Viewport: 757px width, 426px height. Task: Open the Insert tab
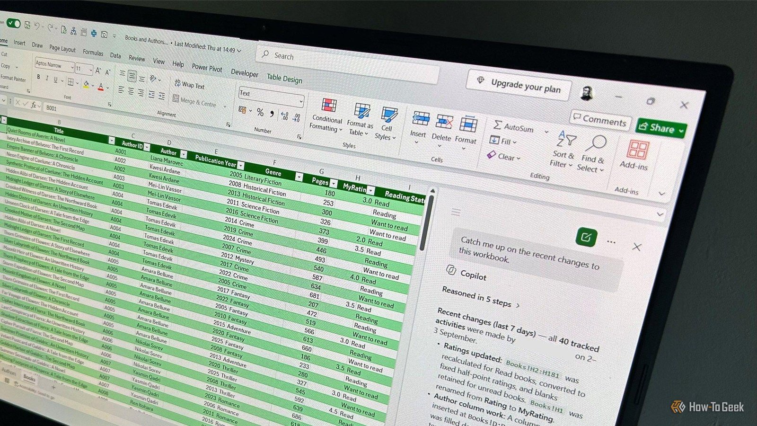click(19, 43)
